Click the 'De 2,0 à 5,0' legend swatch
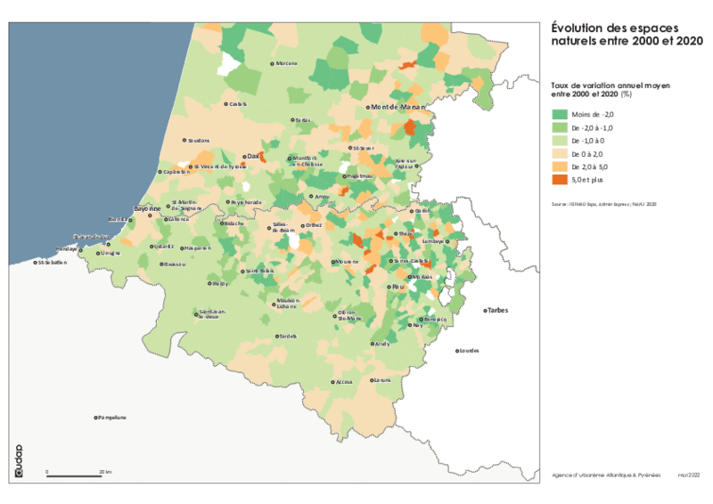The width and height of the screenshot is (713, 504). [x=560, y=167]
